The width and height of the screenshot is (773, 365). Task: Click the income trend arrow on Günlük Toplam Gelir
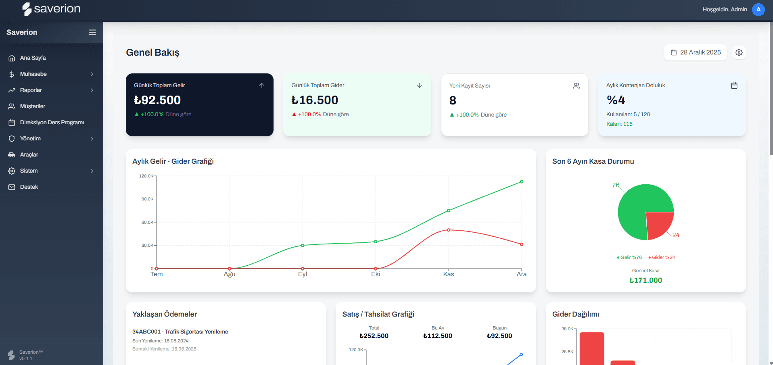coord(261,85)
